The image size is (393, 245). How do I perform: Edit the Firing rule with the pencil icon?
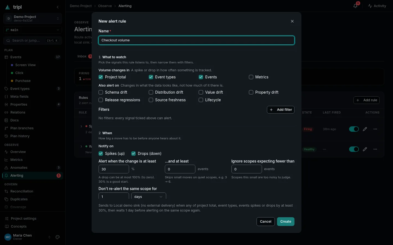[365, 129]
